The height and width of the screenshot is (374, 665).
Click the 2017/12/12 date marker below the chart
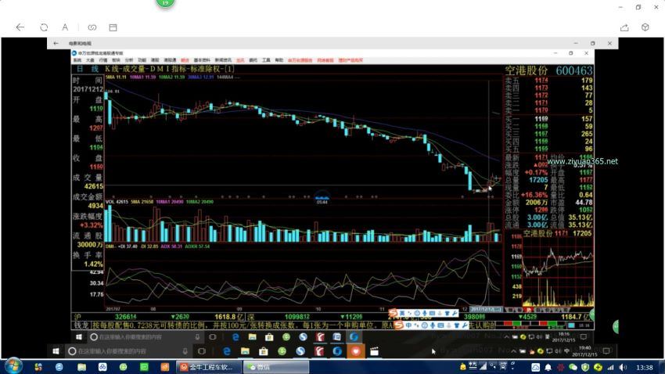[486, 310]
